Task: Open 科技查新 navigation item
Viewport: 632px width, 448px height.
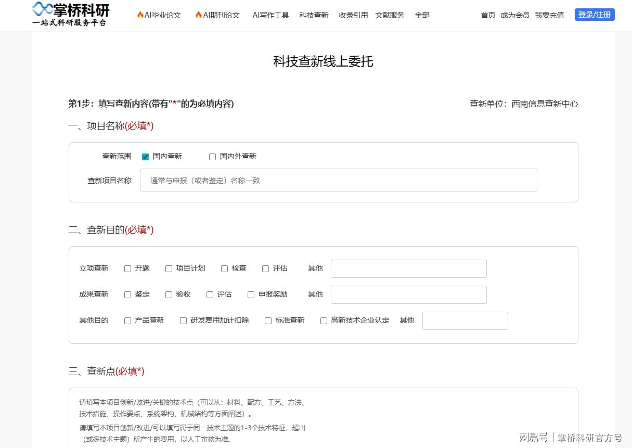Action: click(x=314, y=15)
